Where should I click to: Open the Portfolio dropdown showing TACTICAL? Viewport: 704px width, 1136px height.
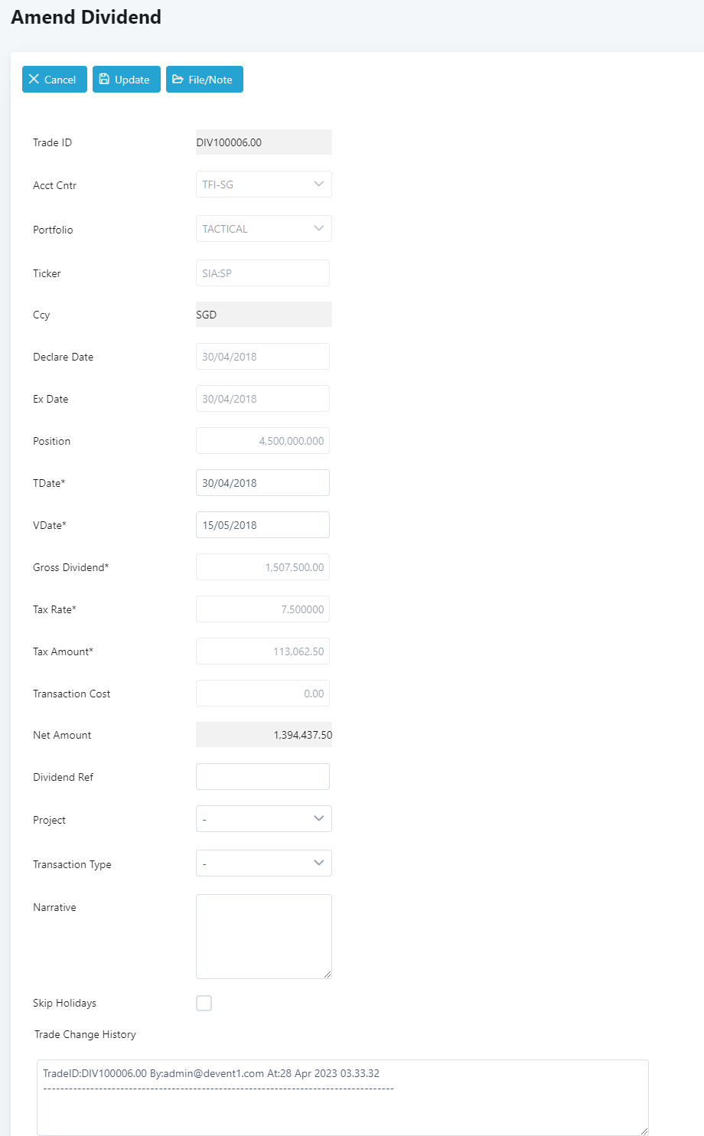click(263, 229)
